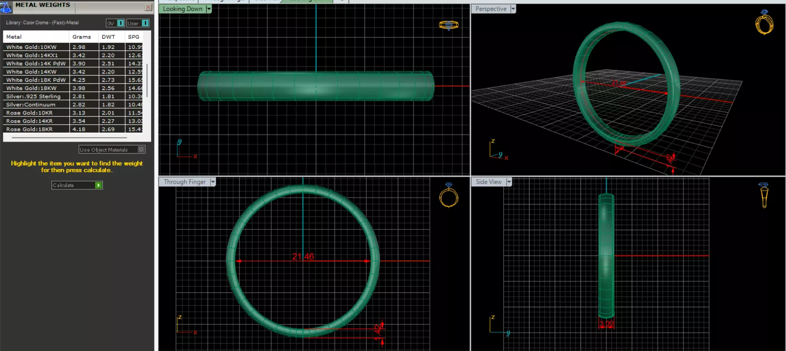Click the 1.82 DWT cell for Continuum

click(x=112, y=104)
